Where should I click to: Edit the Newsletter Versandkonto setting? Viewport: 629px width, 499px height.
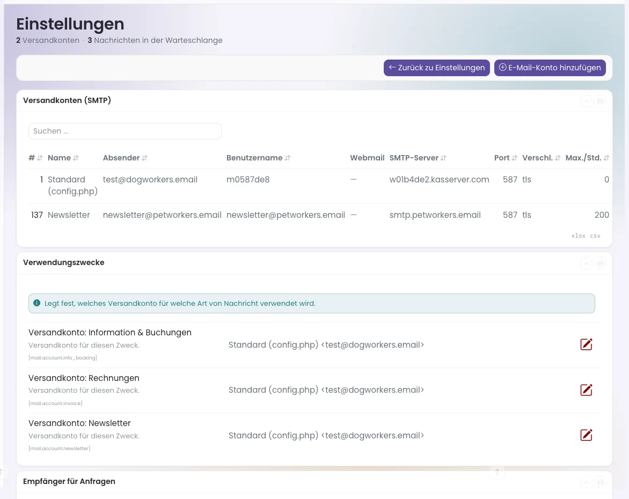[586, 435]
